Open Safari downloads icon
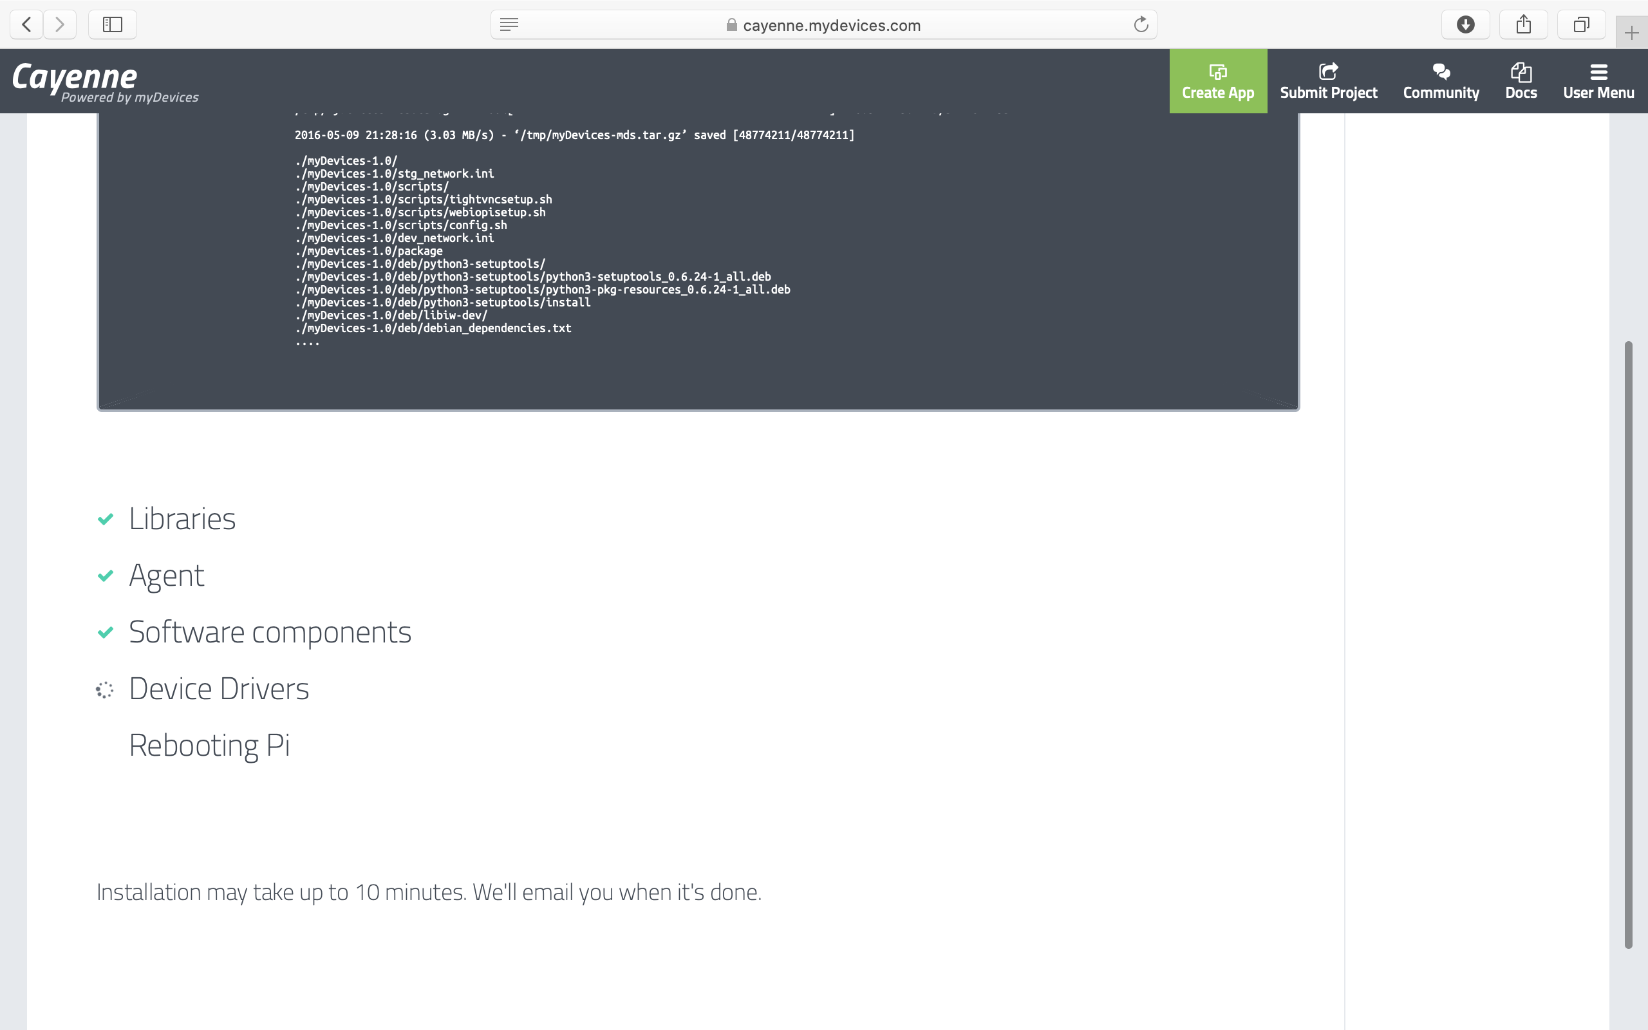 tap(1465, 24)
